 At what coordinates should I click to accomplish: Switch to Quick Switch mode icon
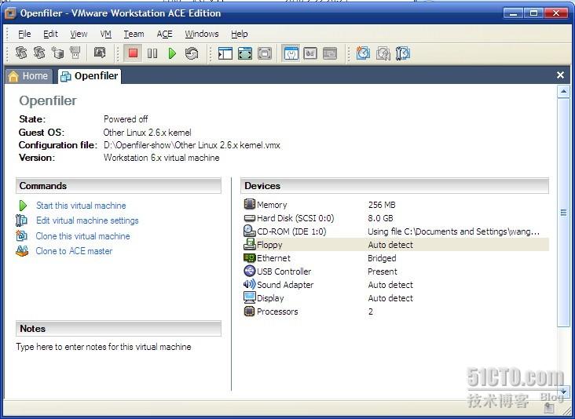pyautogui.click(x=245, y=53)
